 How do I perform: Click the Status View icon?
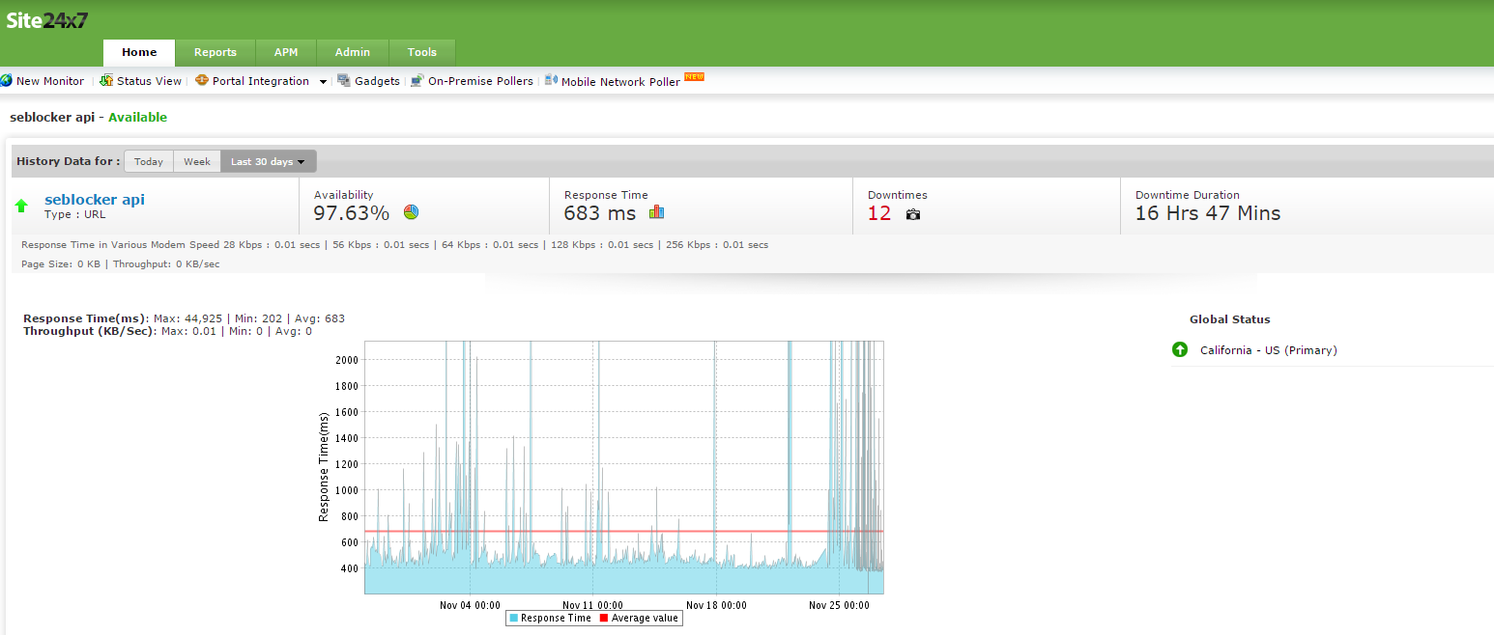point(106,81)
